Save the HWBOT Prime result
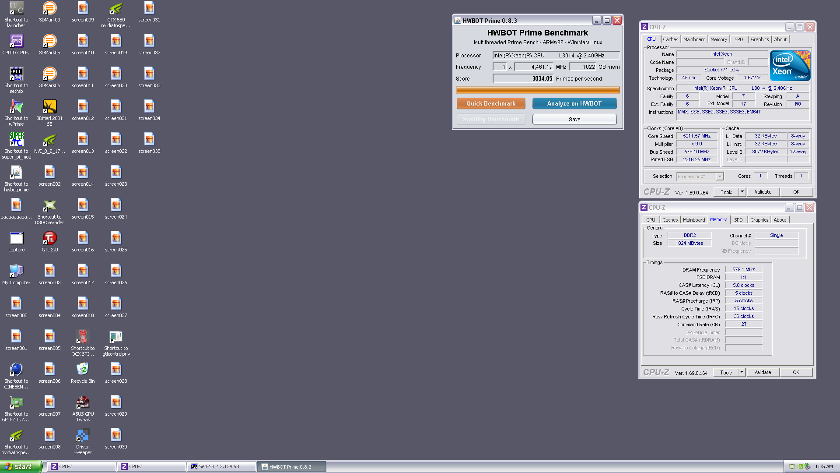Screen dimensions: 840x473 [x=574, y=119]
